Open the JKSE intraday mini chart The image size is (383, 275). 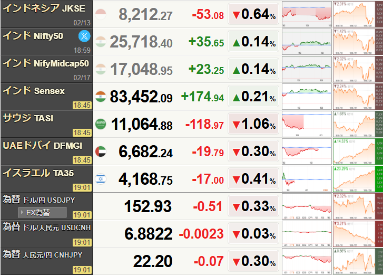click(x=307, y=14)
